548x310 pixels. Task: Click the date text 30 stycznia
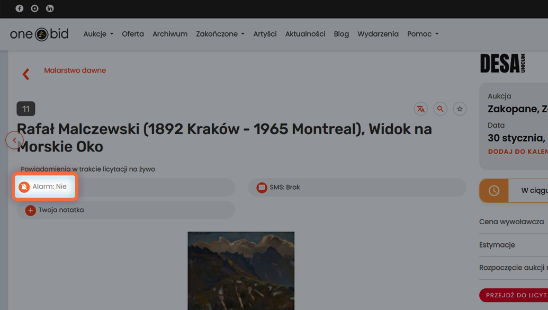point(517,138)
